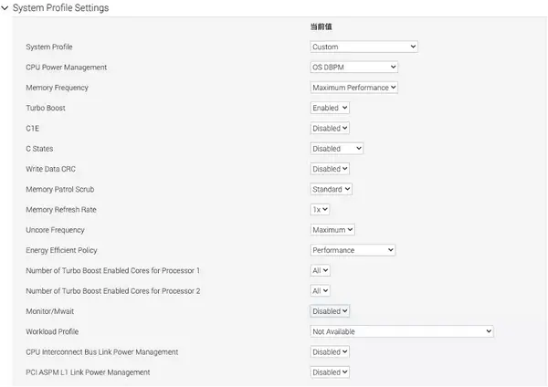Image resolution: width=548 pixels, height=387 pixels.
Task: Open the Workload Profile dropdown
Action: [402, 331]
